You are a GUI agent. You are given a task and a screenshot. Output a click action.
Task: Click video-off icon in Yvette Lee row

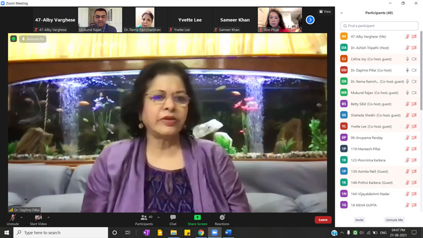(414, 126)
